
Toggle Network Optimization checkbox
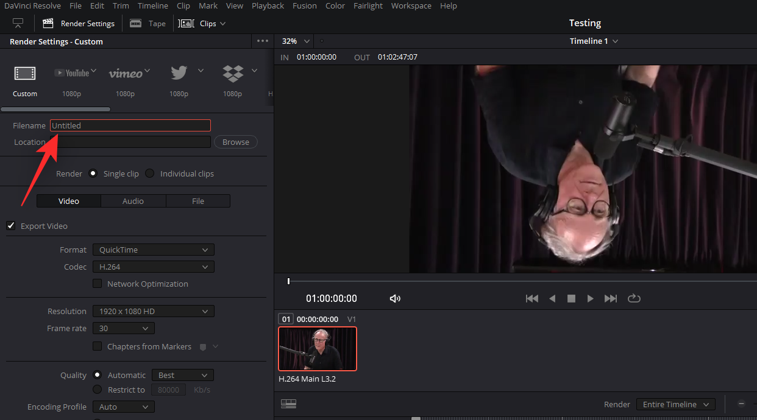pyautogui.click(x=97, y=284)
